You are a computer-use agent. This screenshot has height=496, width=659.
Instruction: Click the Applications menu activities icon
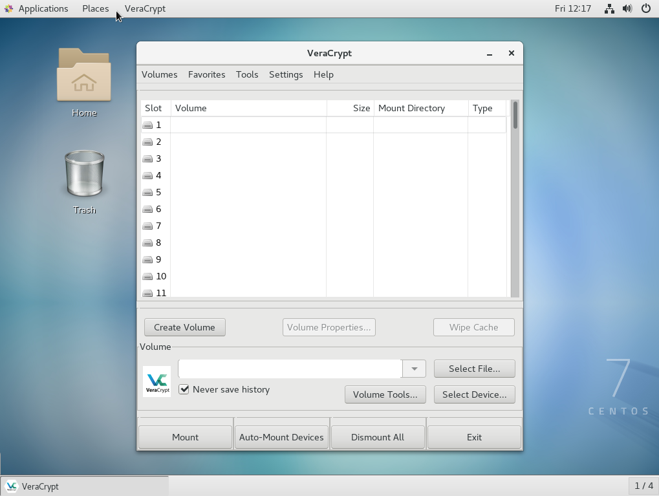(8, 8)
